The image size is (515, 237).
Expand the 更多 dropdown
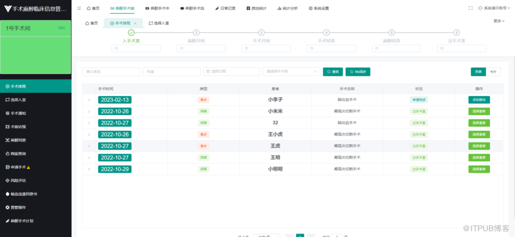pos(499,21)
